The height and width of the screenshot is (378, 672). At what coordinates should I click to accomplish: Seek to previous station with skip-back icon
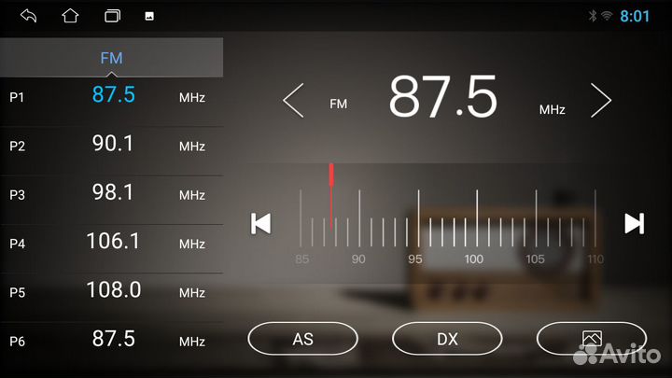[x=261, y=223]
